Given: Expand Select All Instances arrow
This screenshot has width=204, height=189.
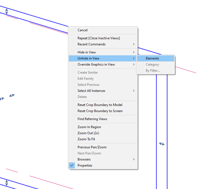Looking at the screenshot, I should (x=134, y=91).
